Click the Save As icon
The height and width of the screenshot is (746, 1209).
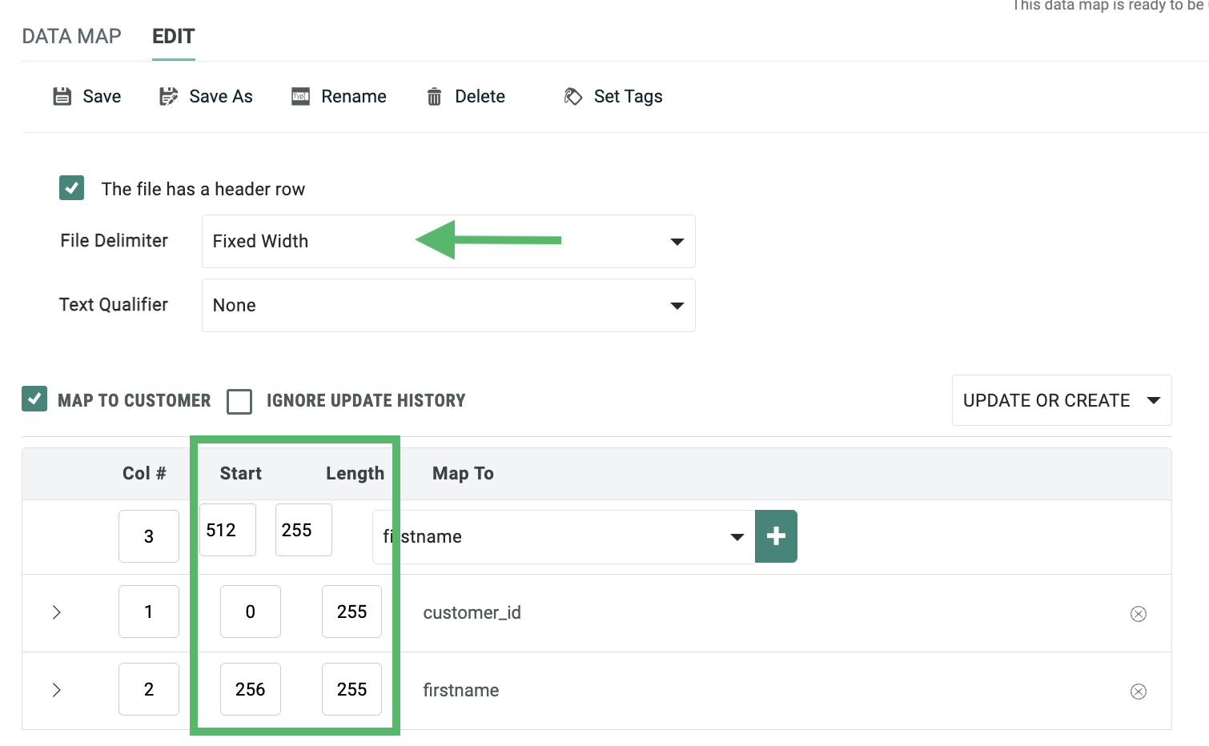168,97
